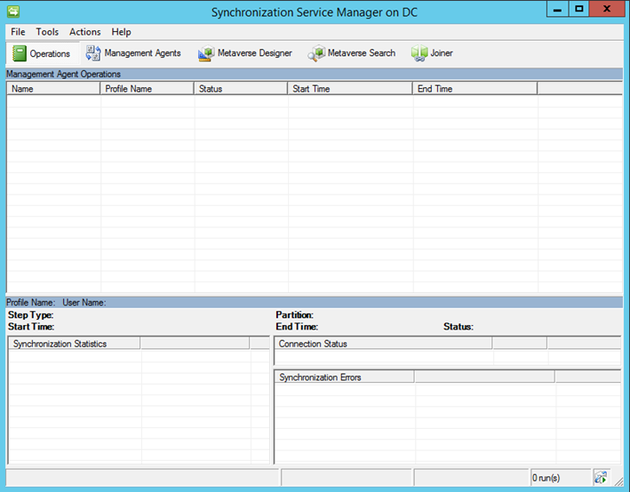Click the Synchronization Statistics column header

coord(75,344)
